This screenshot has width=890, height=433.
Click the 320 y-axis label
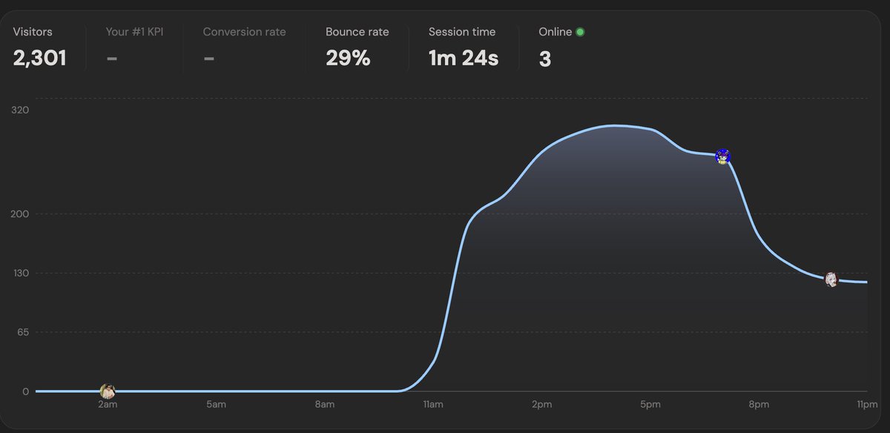(x=20, y=110)
